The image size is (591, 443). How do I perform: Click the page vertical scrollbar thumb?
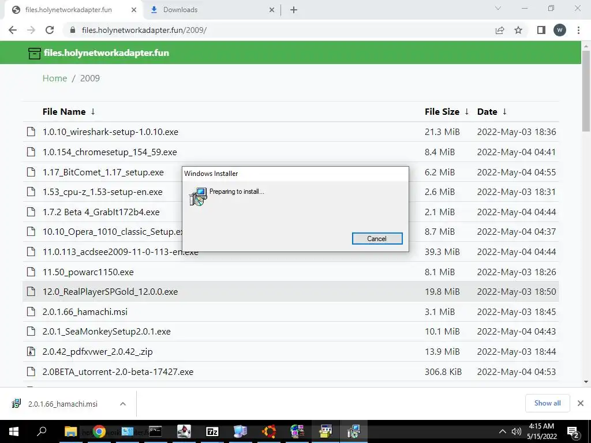click(x=586, y=91)
